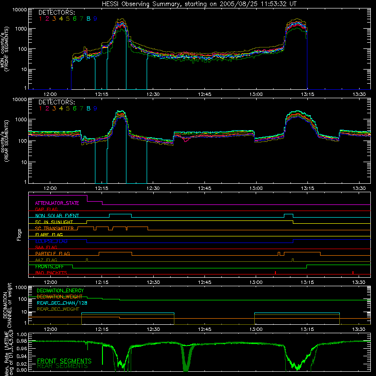Click the orange detector 3 legend number in the front segments plot
Viewport: 376px width, 376px height.
click(x=54, y=19)
